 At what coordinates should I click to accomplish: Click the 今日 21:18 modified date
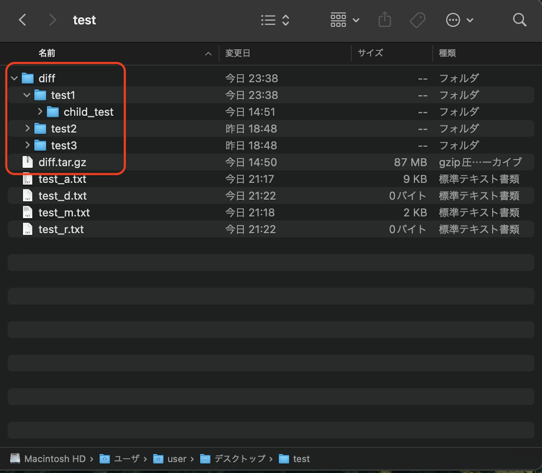[250, 212]
